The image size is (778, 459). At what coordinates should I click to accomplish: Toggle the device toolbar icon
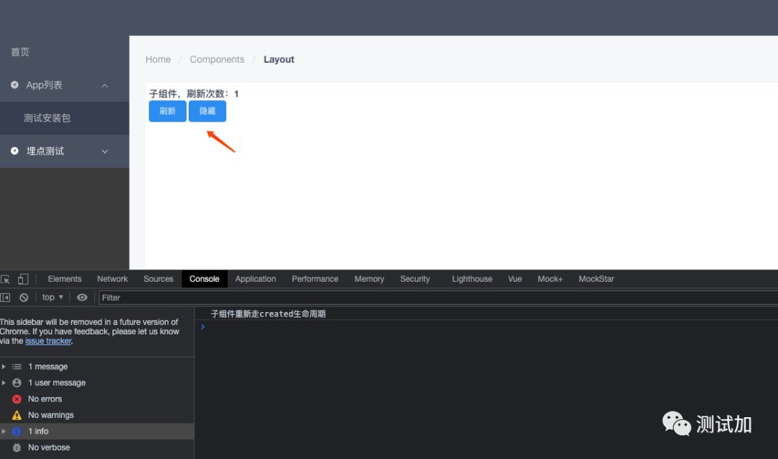23,279
